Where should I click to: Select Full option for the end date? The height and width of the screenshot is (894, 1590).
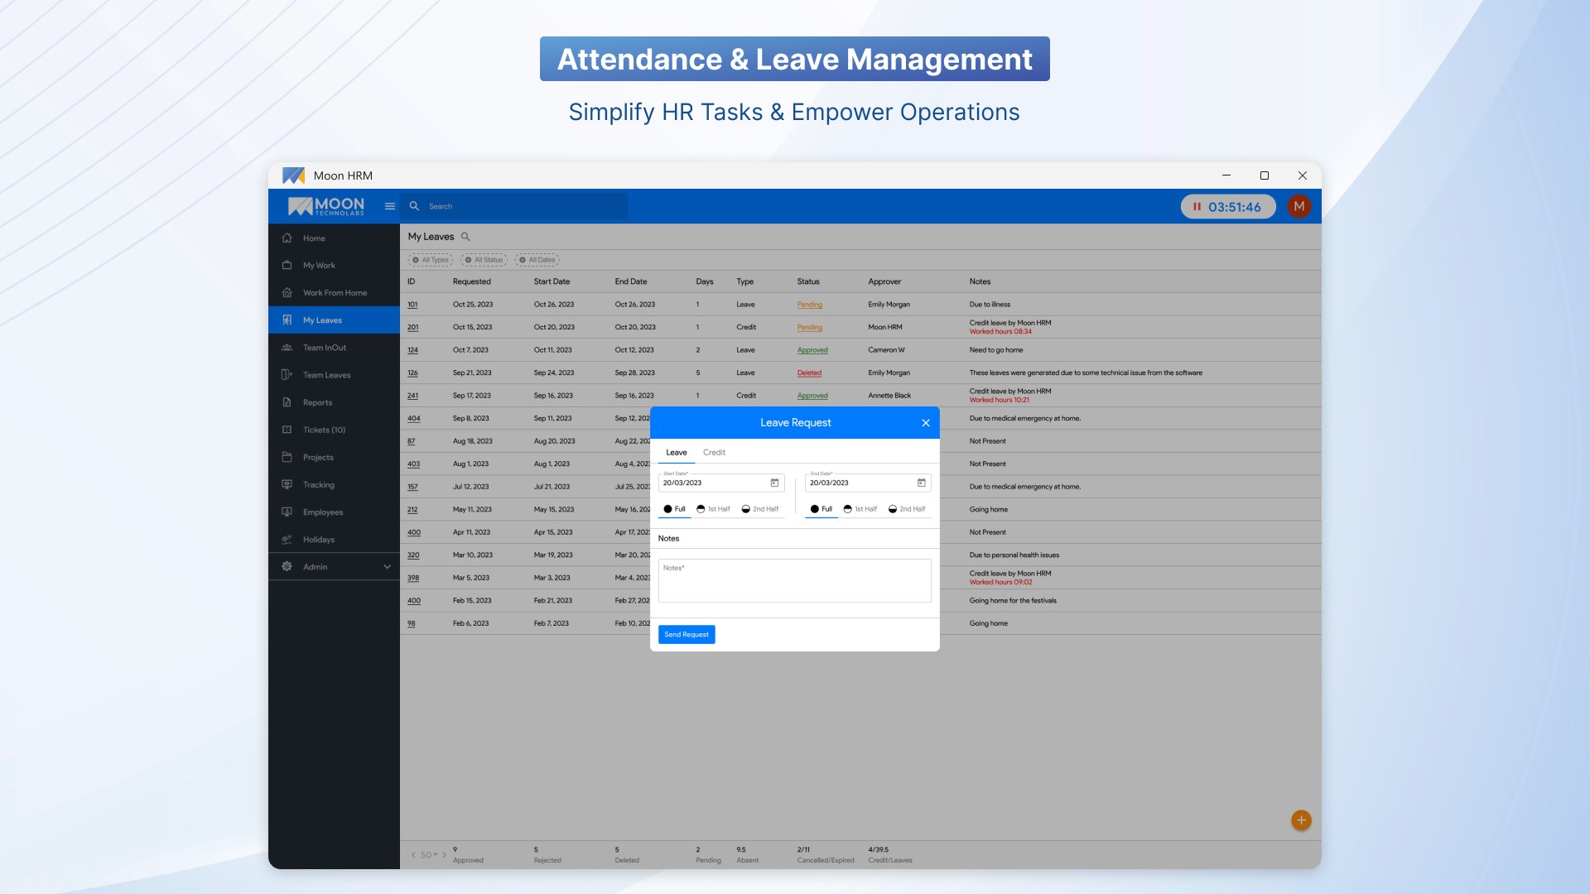pos(821,509)
